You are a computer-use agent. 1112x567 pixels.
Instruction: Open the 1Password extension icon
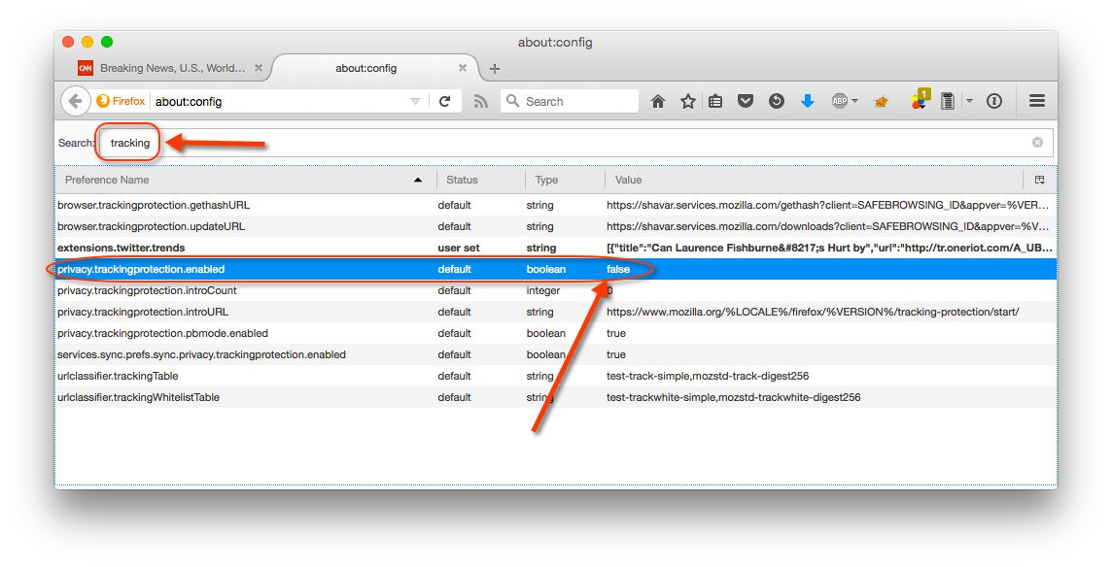(994, 101)
